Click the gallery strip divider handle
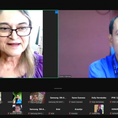Viewport: 118px width, 118px height. coord(58,88)
